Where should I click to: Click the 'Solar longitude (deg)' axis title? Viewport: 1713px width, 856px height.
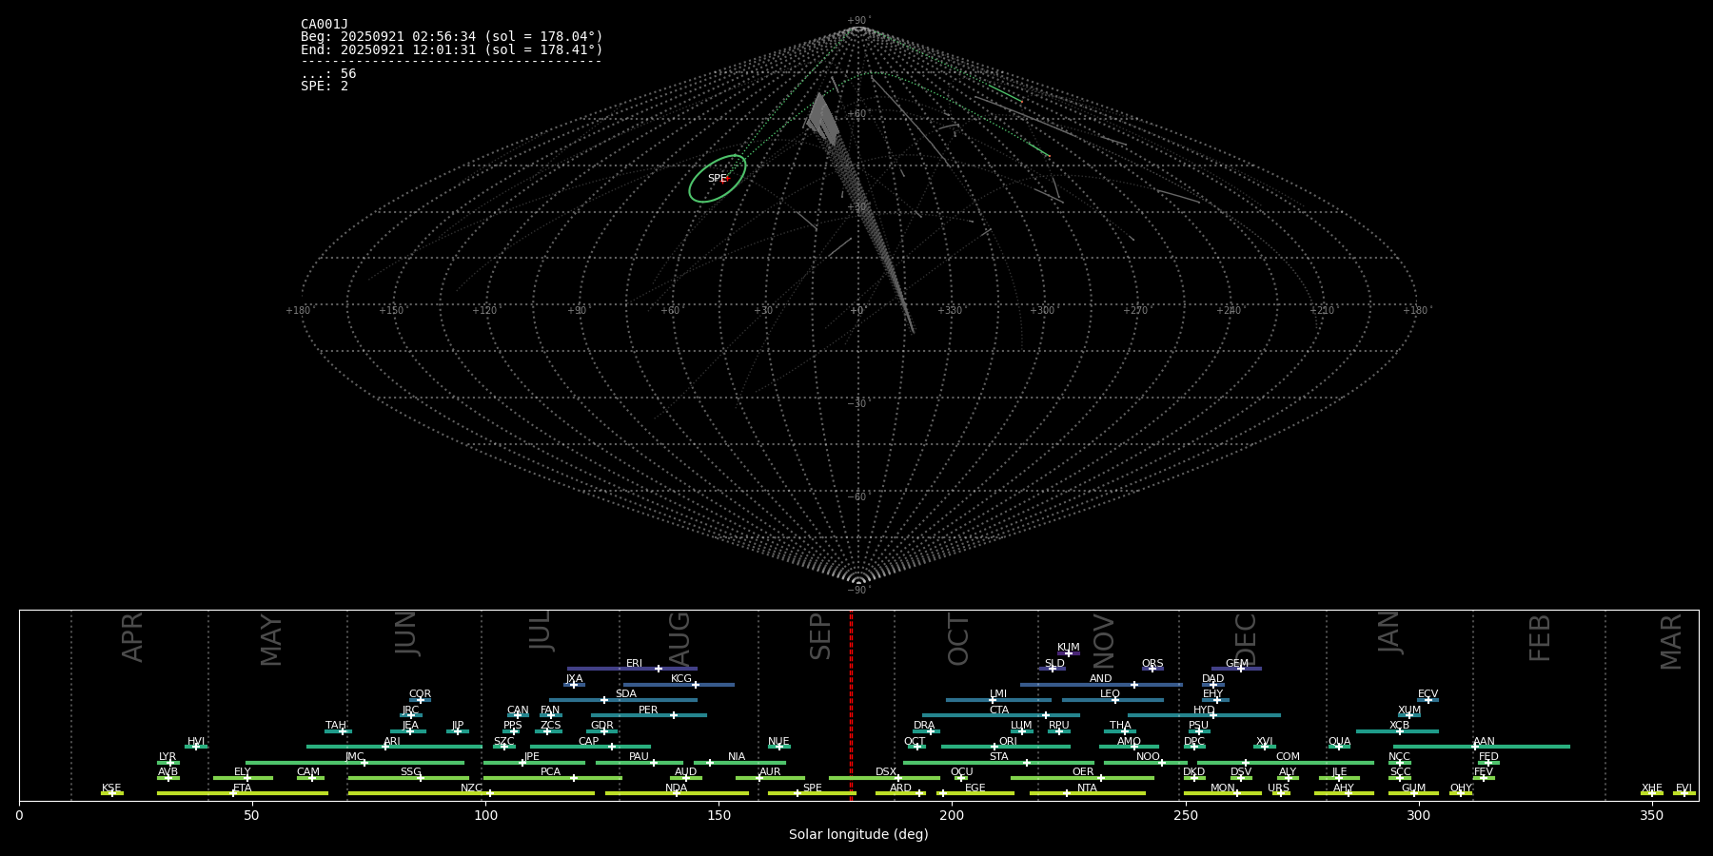[858, 834]
